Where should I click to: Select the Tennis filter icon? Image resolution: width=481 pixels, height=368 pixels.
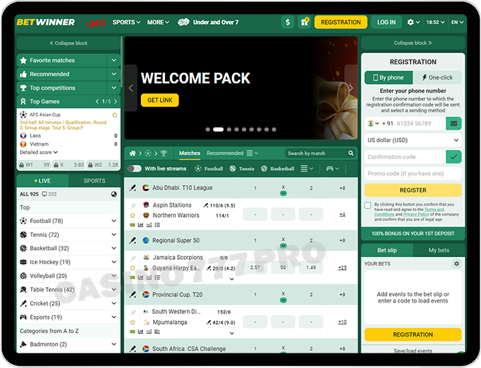[x=233, y=168]
